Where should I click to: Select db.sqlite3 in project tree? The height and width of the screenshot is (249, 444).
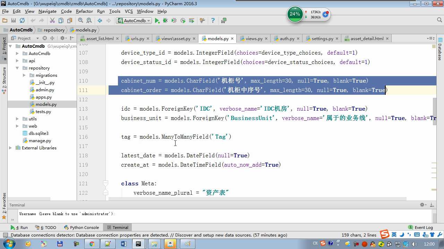tap(39, 133)
